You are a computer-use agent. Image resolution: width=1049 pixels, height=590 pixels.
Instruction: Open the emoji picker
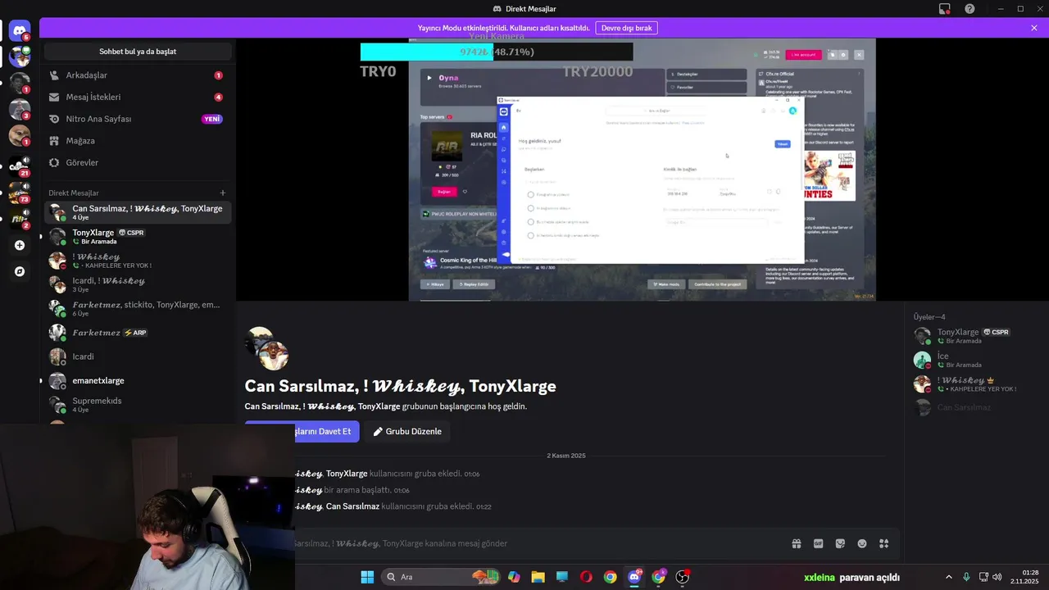pyautogui.click(x=862, y=543)
